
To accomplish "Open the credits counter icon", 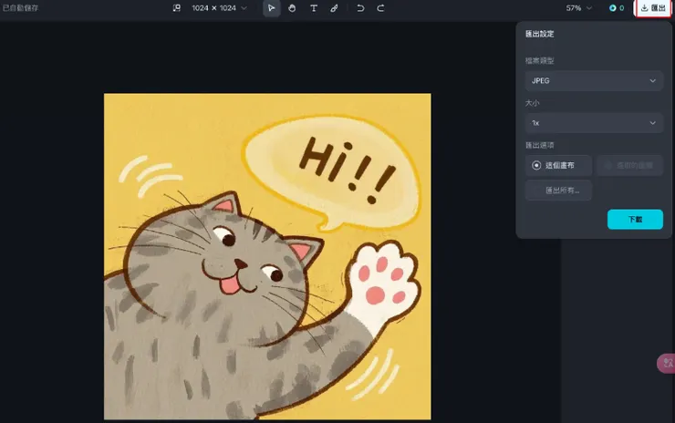I will [x=617, y=8].
